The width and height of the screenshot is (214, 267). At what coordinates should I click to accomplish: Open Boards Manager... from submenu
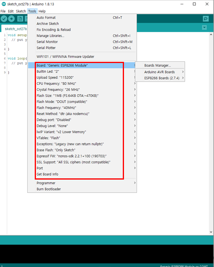[160, 65]
